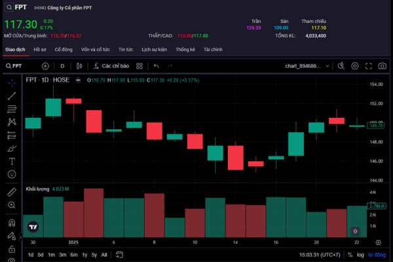
Task: Open the Vốn và cổ tức tab
Action: (95, 49)
